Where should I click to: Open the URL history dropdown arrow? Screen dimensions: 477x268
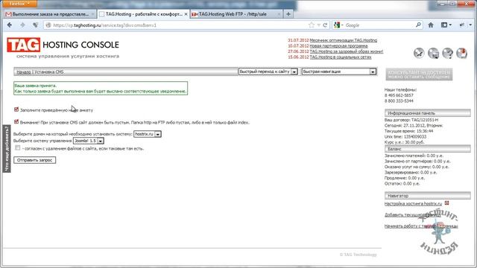pos(318,25)
